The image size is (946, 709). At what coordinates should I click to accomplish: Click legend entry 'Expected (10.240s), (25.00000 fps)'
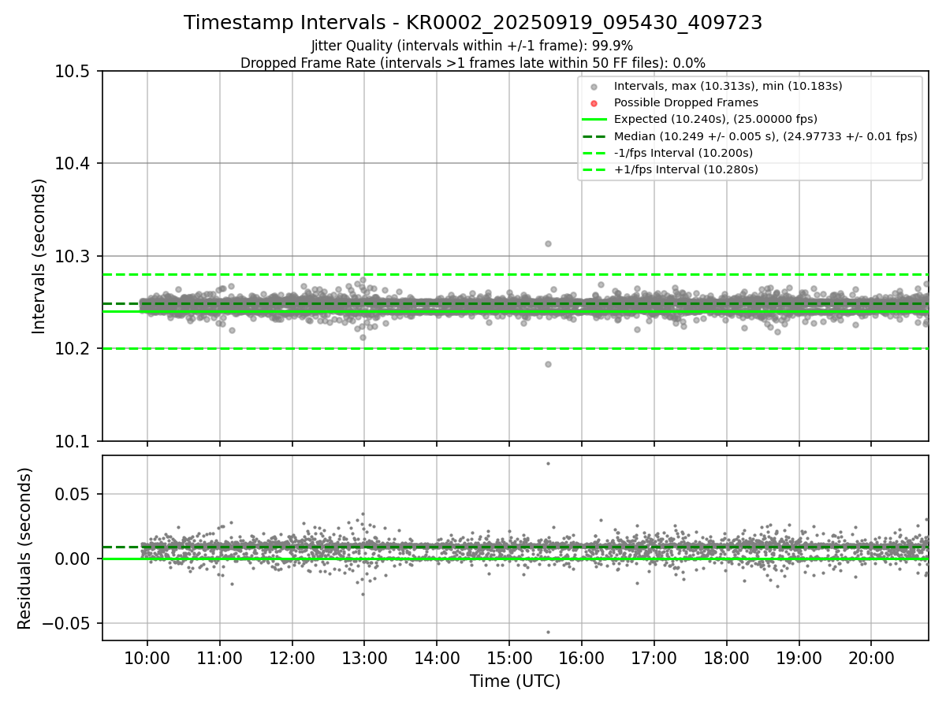point(716,119)
